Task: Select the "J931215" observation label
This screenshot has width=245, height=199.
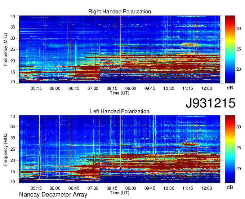Action: point(210,103)
